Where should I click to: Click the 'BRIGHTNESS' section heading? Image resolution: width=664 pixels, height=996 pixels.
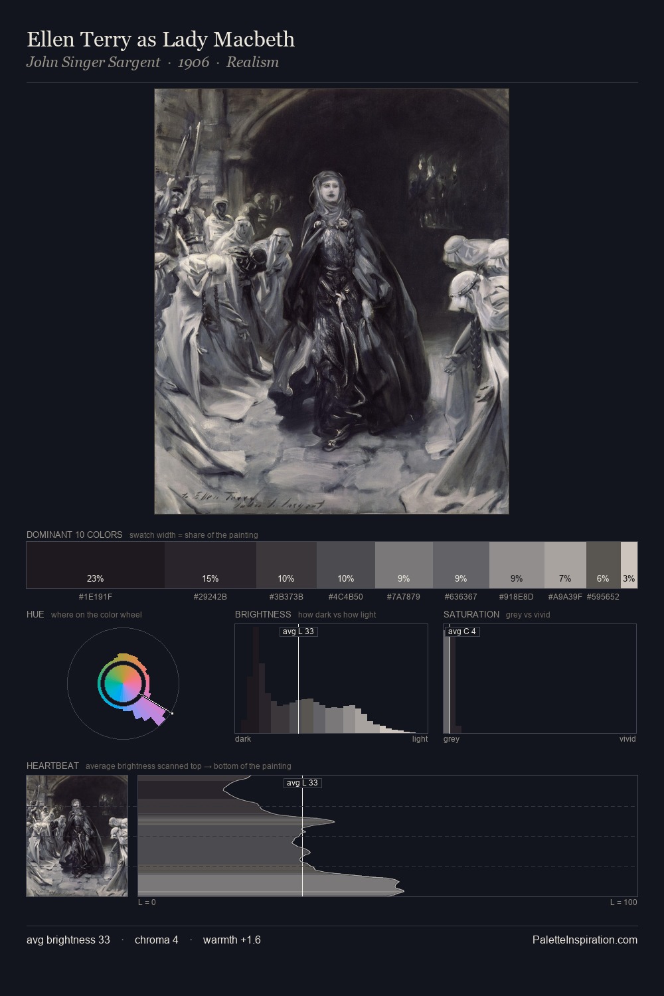pyautogui.click(x=263, y=614)
